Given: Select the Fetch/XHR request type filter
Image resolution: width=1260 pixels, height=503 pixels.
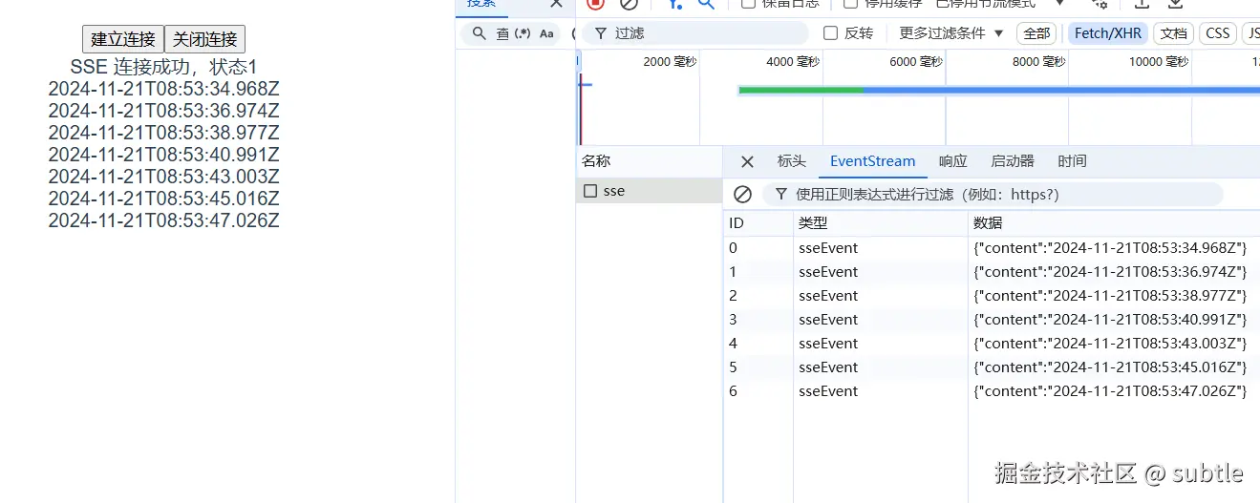Looking at the screenshot, I should click(1108, 33).
